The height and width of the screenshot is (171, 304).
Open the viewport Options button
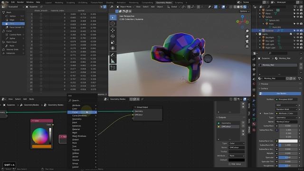(244, 11)
